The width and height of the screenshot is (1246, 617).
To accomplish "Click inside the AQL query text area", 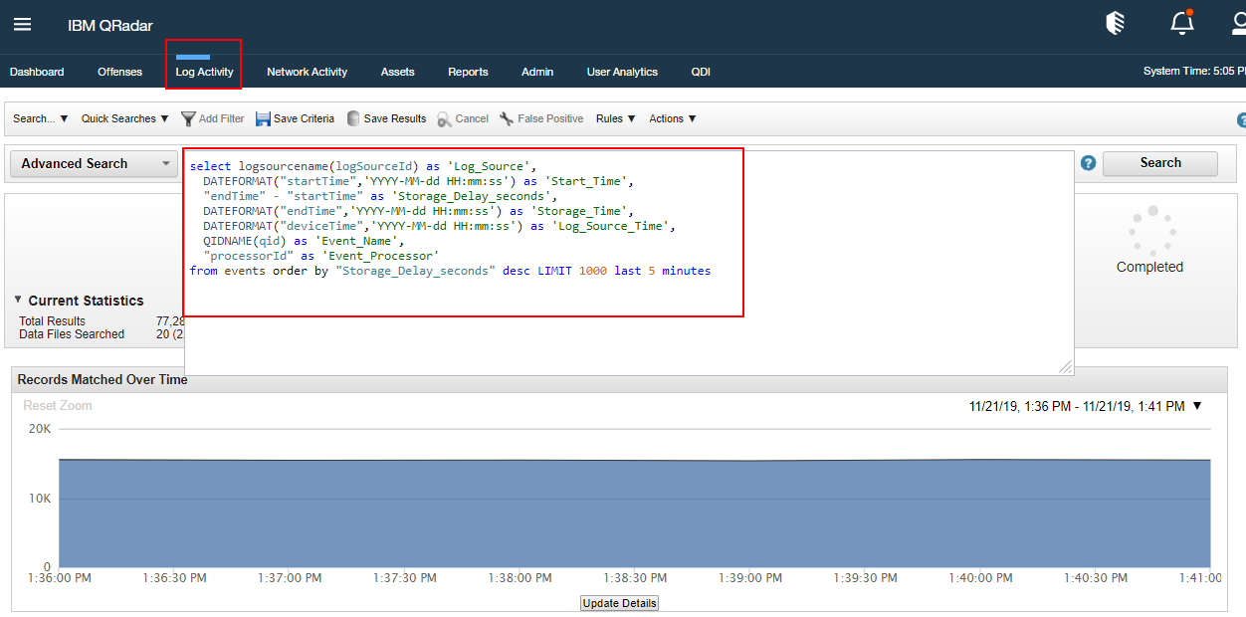I will 628,263.
